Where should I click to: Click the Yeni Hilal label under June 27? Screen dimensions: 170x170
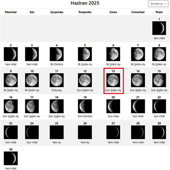[x=113, y=142]
